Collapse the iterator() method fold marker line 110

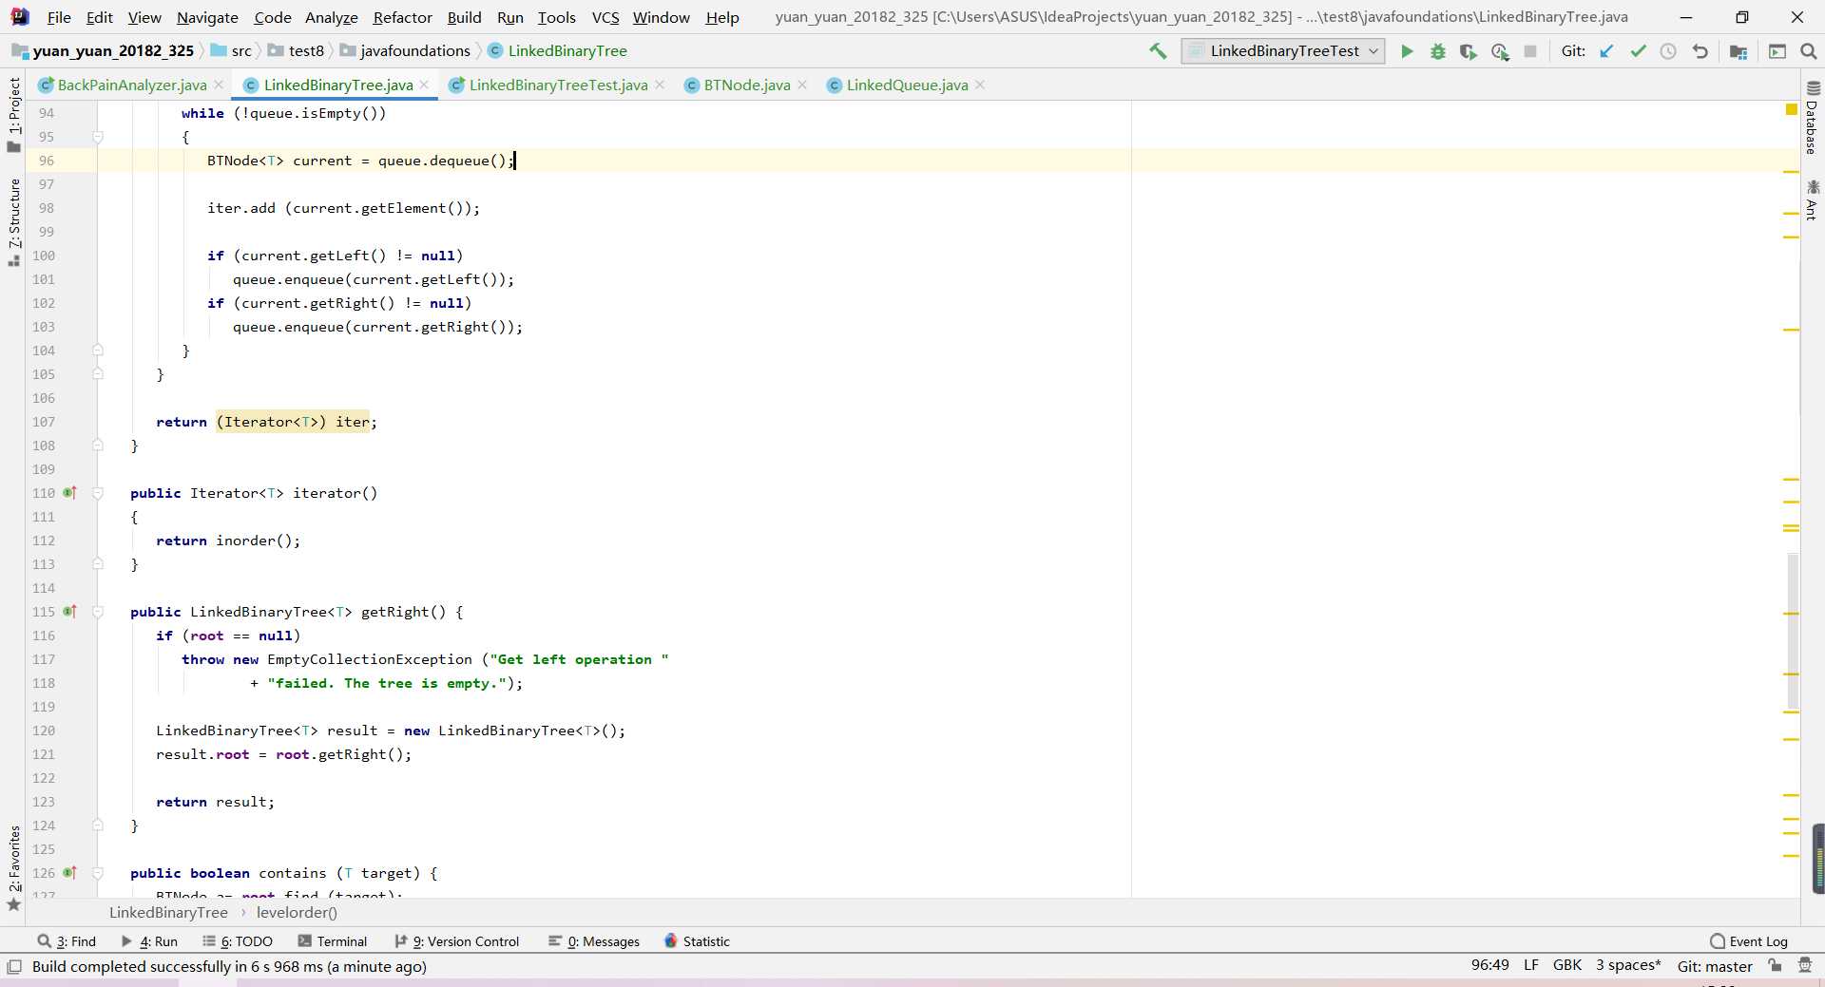tap(98, 493)
